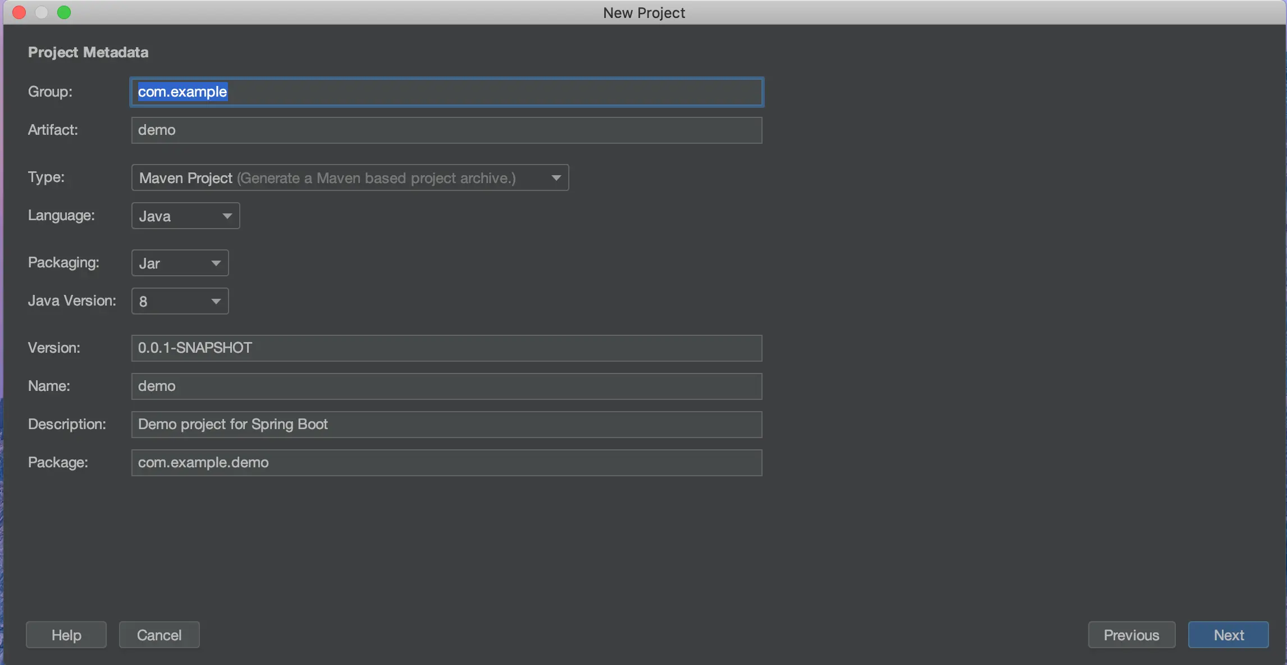Proceed with the Next button
This screenshot has height=665, width=1287.
pyautogui.click(x=1228, y=635)
